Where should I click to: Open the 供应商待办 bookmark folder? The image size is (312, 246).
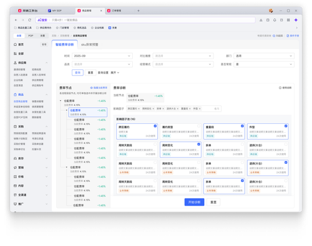(44, 27)
